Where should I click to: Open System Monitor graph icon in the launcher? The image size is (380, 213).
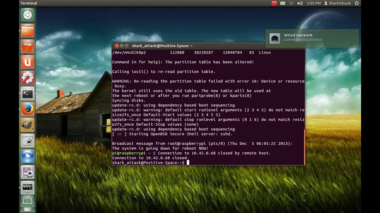click(28, 188)
